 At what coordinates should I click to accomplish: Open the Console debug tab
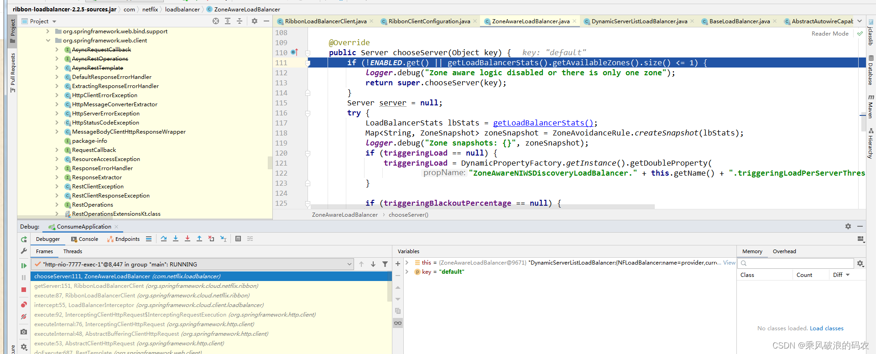point(84,239)
